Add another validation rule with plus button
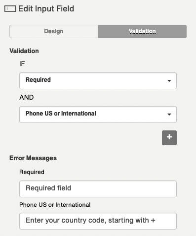Viewport: 196px width, 236px height. (x=169, y=138)
